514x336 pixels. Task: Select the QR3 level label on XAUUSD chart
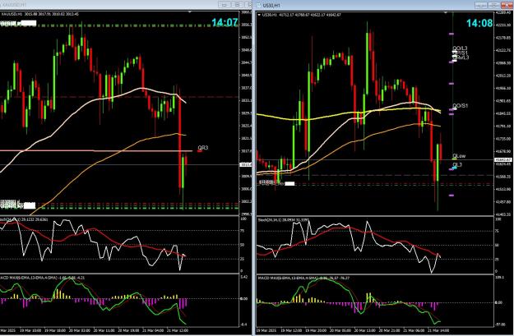click(203, 148)
